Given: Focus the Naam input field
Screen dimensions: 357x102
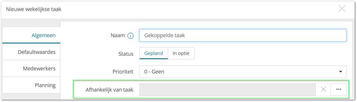Looking at the screenshot, I should pyautogui.click(x=243, y=35).
